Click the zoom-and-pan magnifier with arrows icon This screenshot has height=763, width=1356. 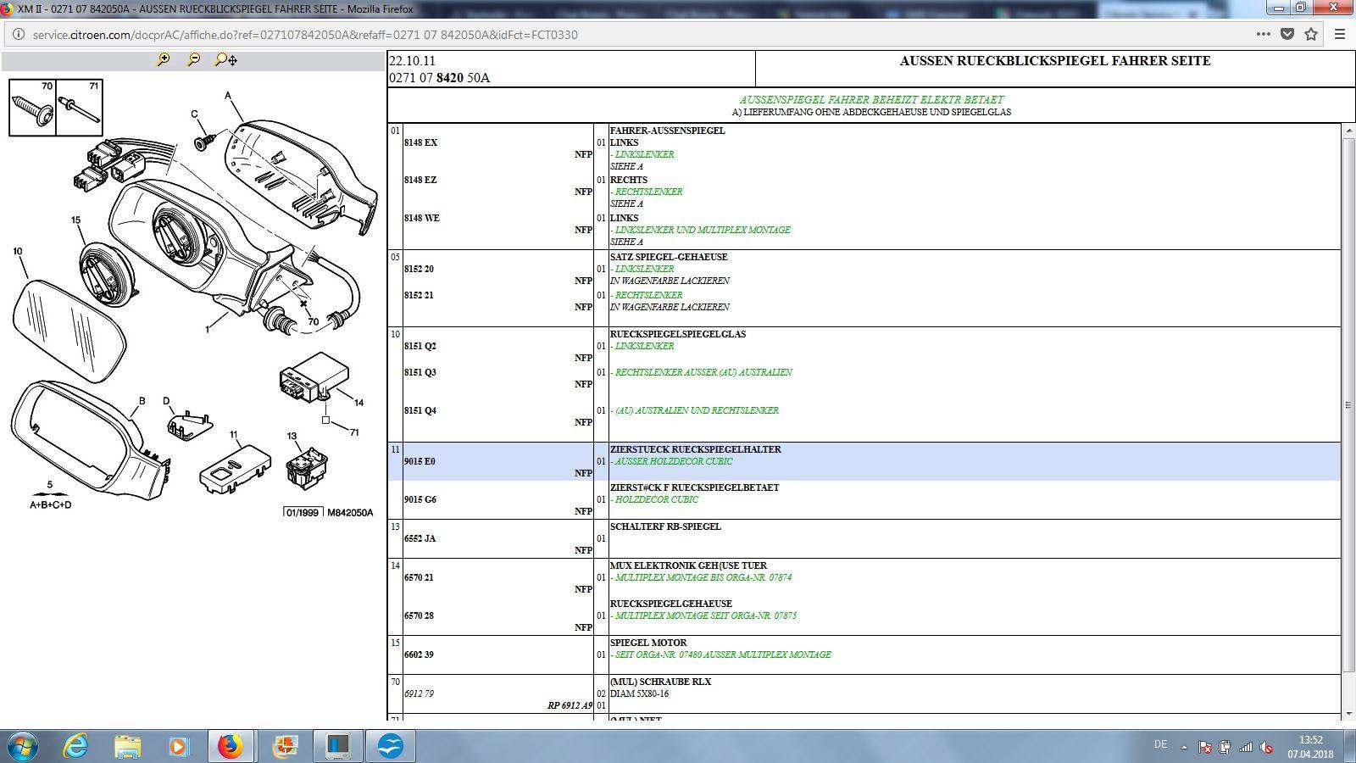coord(225,59)
